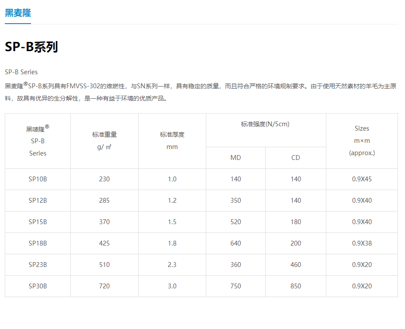Click the CD value 850

296,286
